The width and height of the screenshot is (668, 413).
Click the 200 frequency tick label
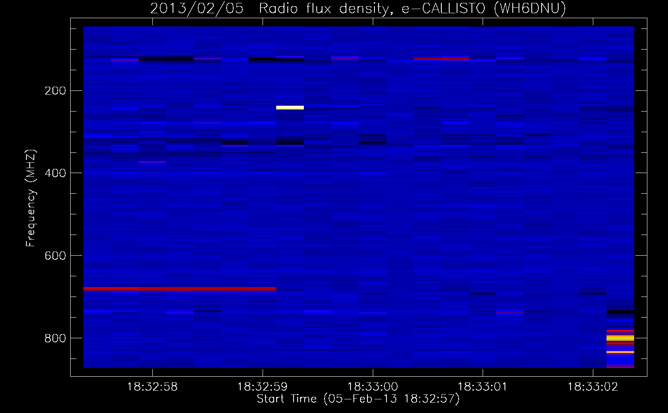click(55, 91)
